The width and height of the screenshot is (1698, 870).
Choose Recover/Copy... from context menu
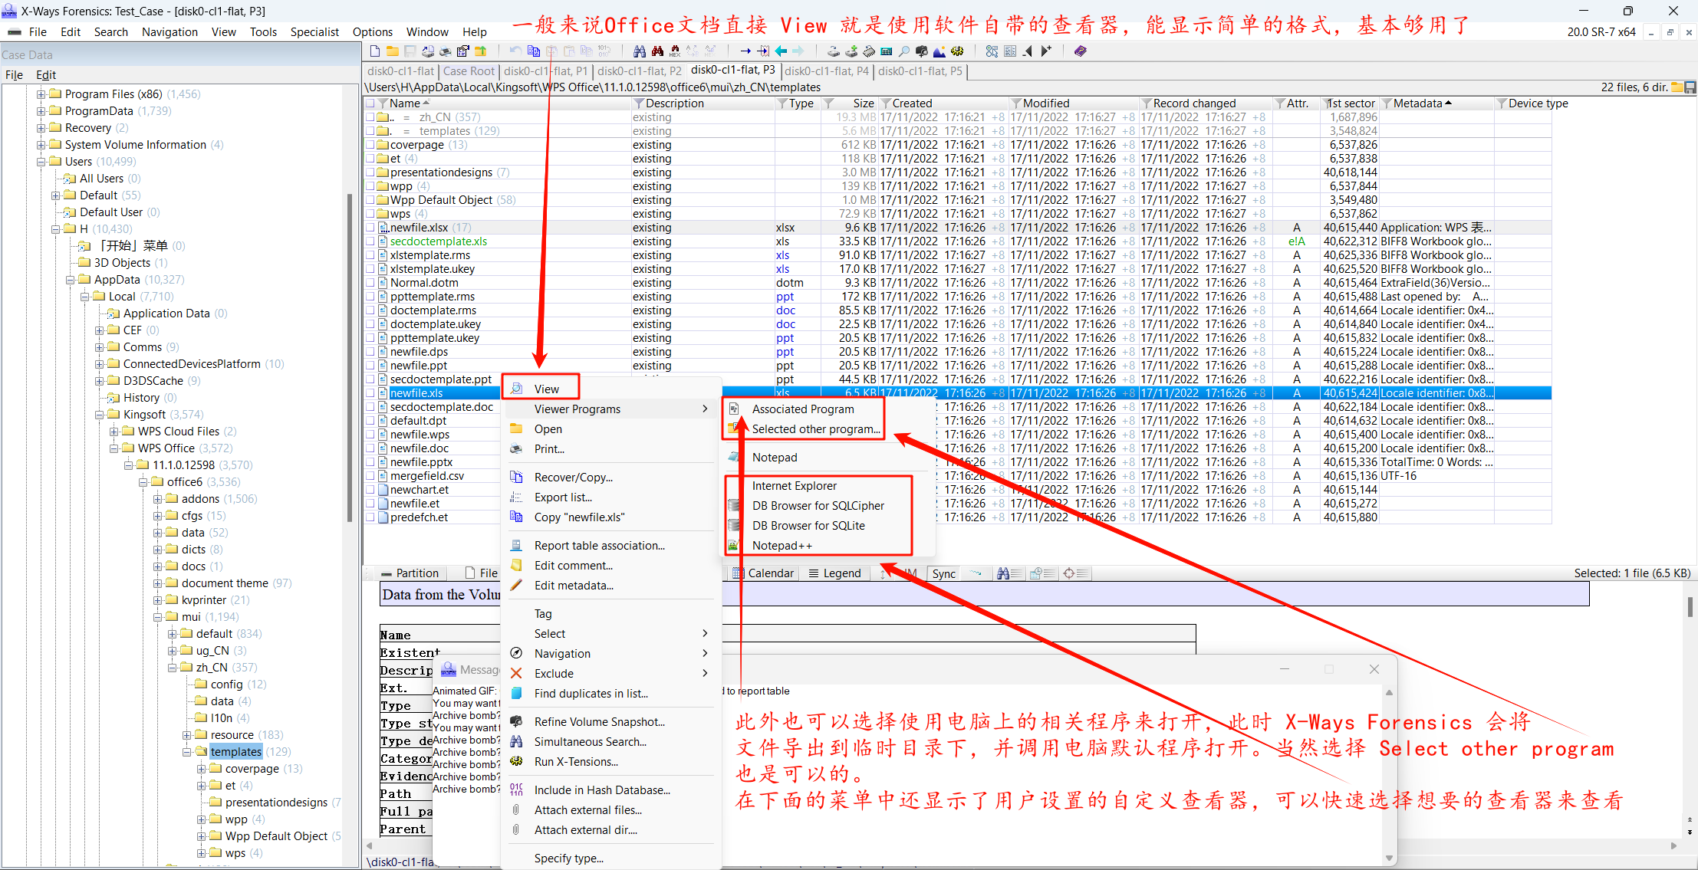574,477
